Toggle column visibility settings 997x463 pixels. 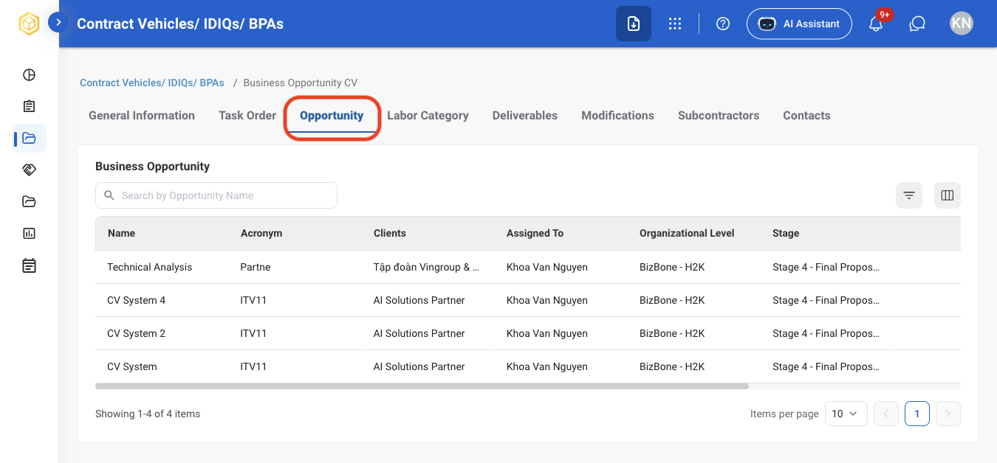[948, 195]
